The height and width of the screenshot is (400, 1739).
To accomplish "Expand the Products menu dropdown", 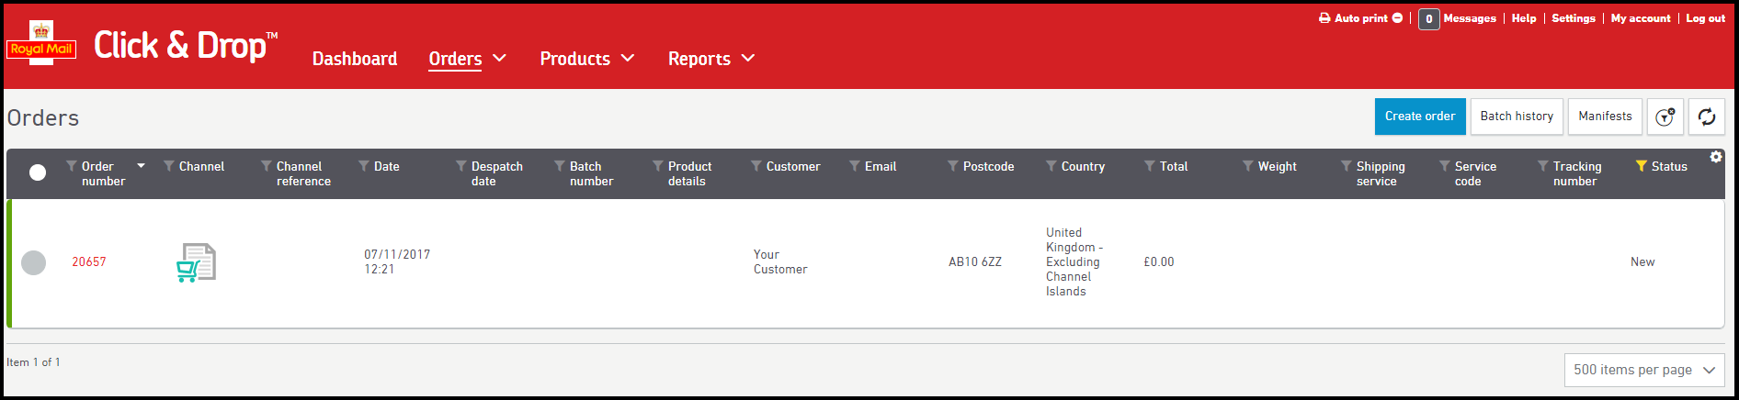I will click(x=628, y=59).
